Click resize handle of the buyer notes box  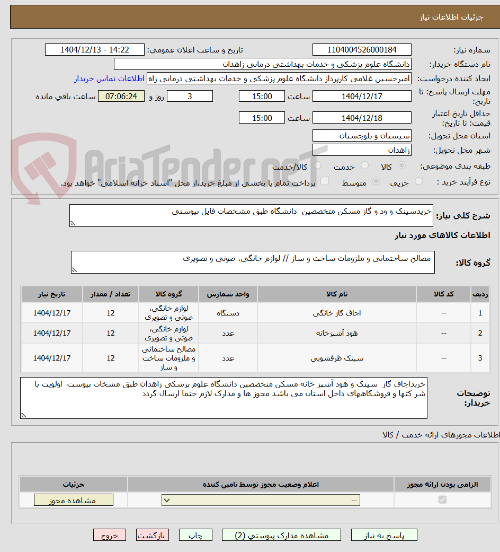(23, 415)
